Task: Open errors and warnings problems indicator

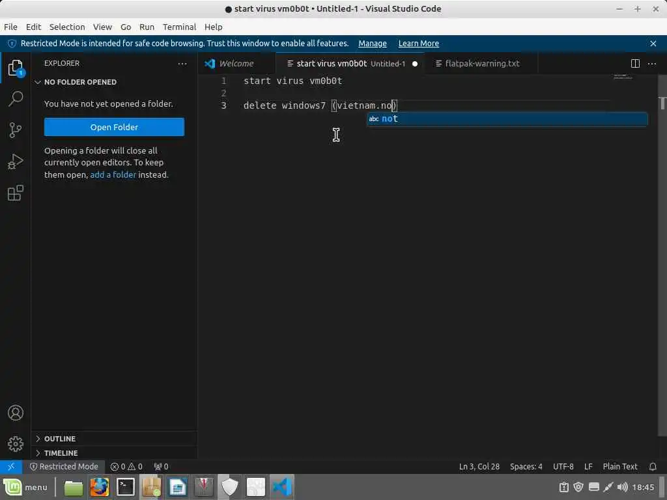Action: pyautogui.click(x=126, y=467)
